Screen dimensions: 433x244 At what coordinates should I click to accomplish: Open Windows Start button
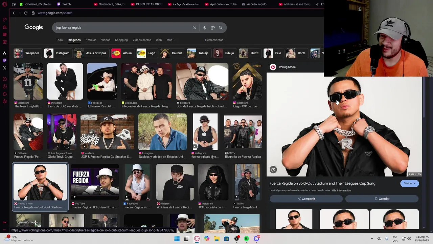(x=177, y=239)
